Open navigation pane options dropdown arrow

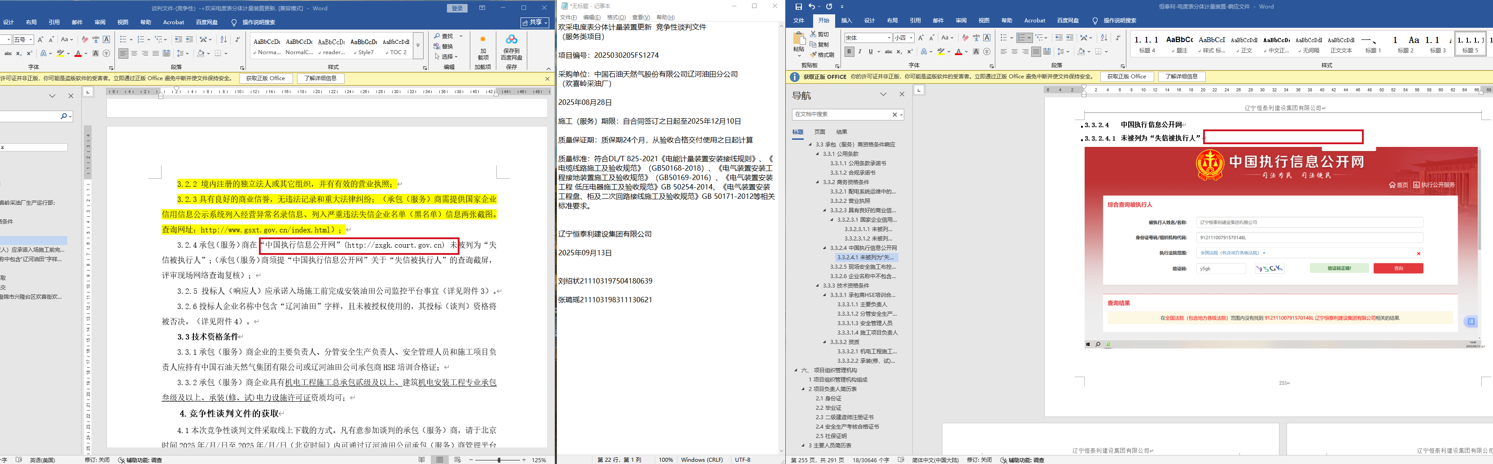(883, 95)
